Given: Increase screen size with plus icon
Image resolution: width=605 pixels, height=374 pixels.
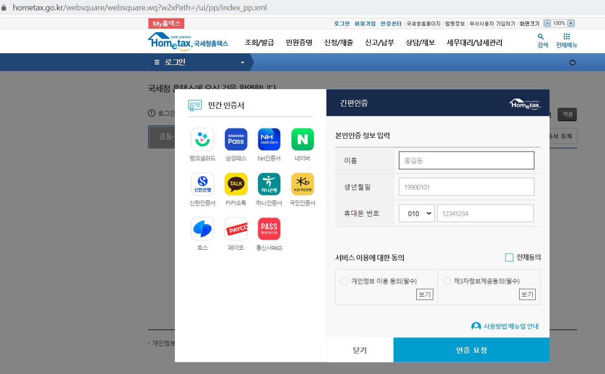Looking at the screenshot, I should [x=571, y=23].
